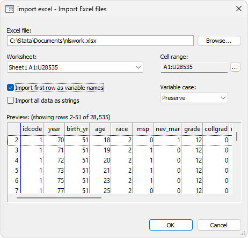Select the Sheet1 A1:U28535 worksheet combo box

[75, 67]
